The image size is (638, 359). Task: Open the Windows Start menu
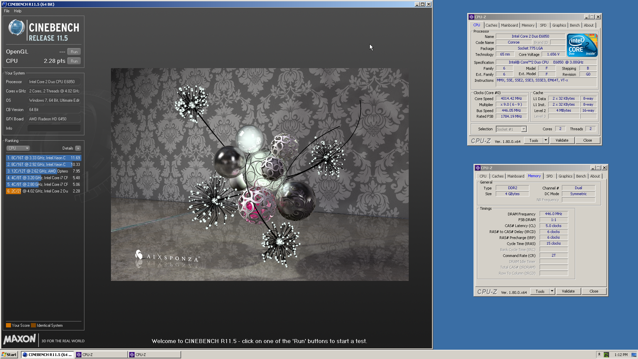(9, 355)
